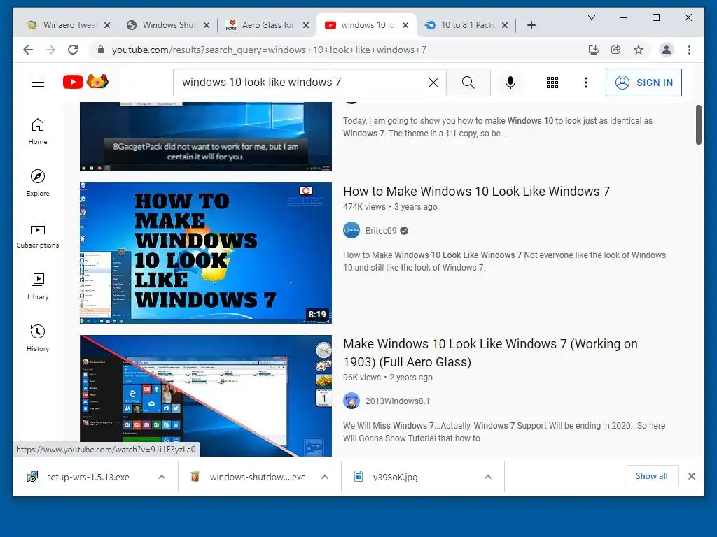
Task: Open 8GadgetPack captioned video thumbnail
Action: 206,136
